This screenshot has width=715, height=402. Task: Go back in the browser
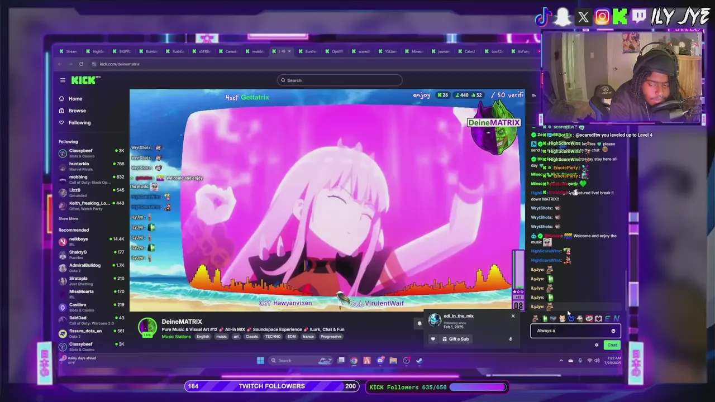[60, 64]
